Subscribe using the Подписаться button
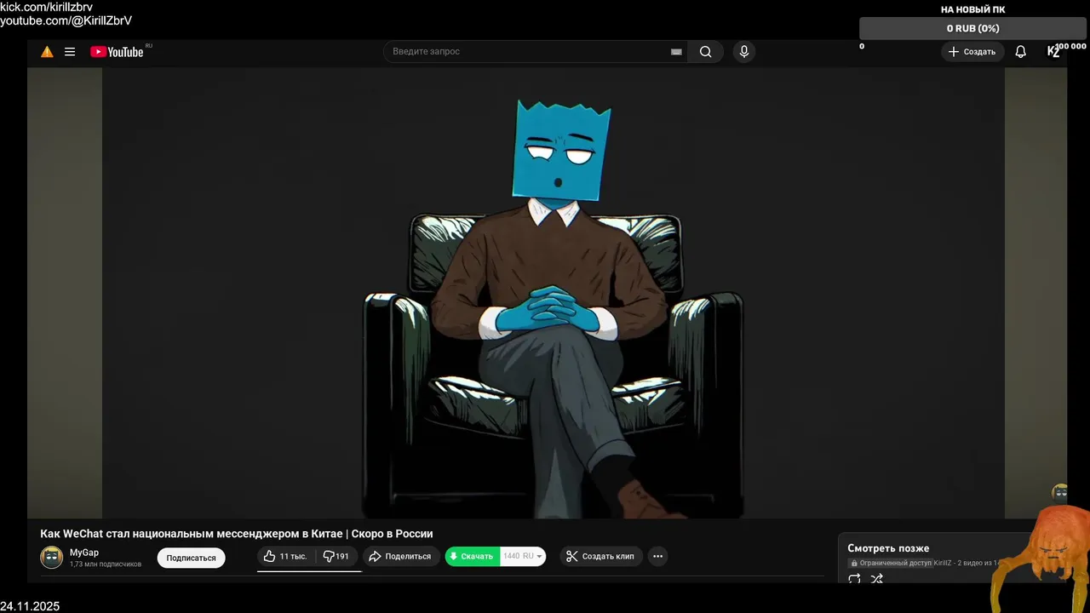The image size is (1090, 613). pyautogui.click(x=191, y=558)
